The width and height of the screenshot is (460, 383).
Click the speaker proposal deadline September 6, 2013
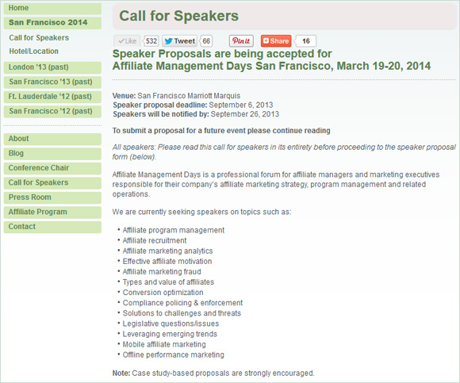point(193,105)
